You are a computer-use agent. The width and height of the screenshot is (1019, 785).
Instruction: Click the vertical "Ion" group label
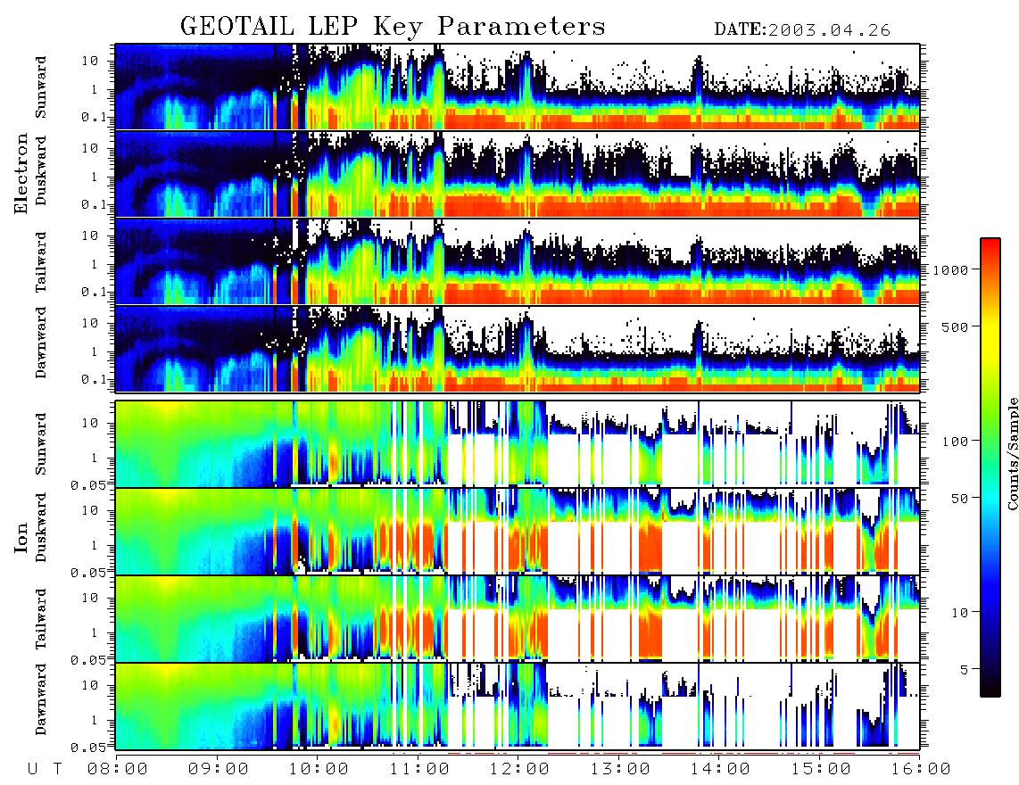tap(21, 537)
